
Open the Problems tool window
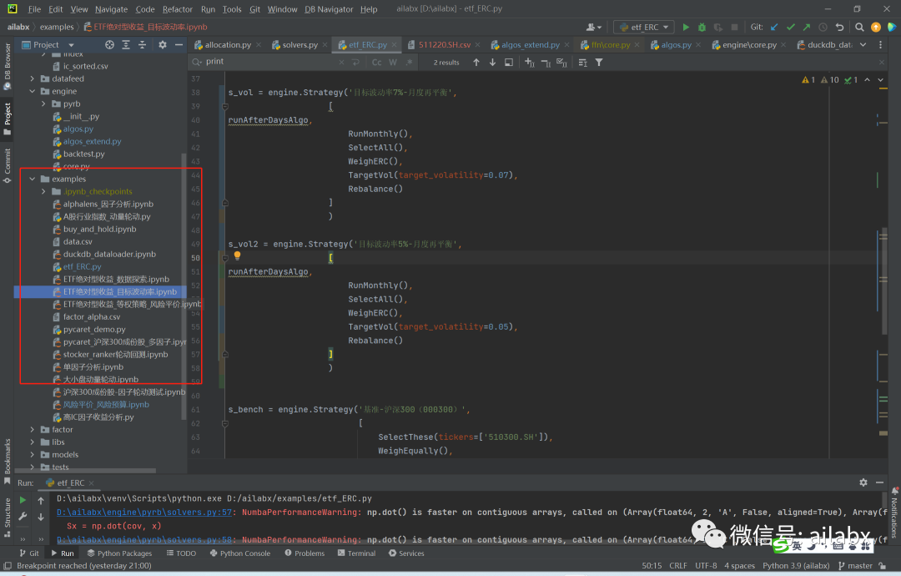305,553
